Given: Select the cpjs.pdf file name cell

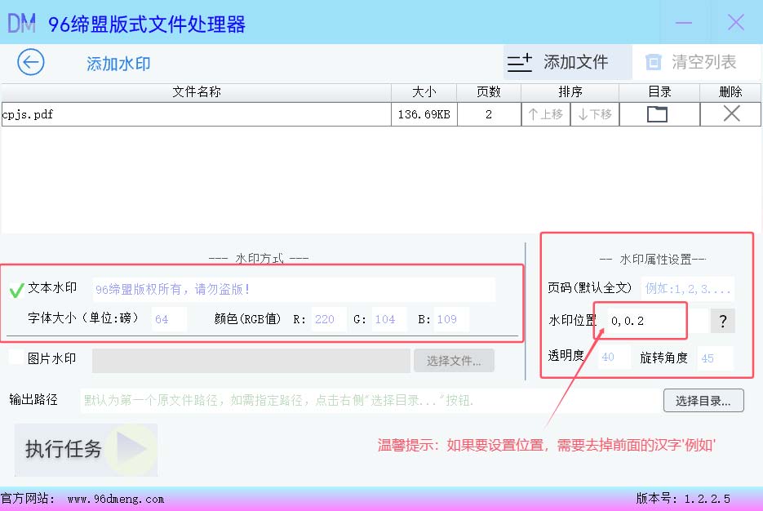Looking at the screenshot, I should 196,114.
